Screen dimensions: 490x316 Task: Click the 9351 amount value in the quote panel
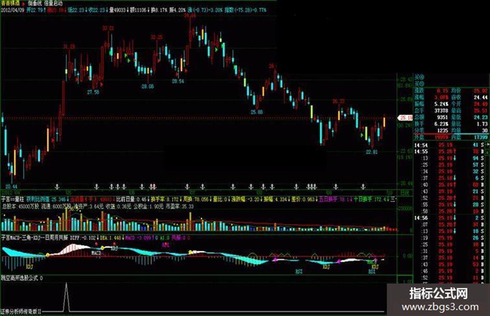pos(442,117)
